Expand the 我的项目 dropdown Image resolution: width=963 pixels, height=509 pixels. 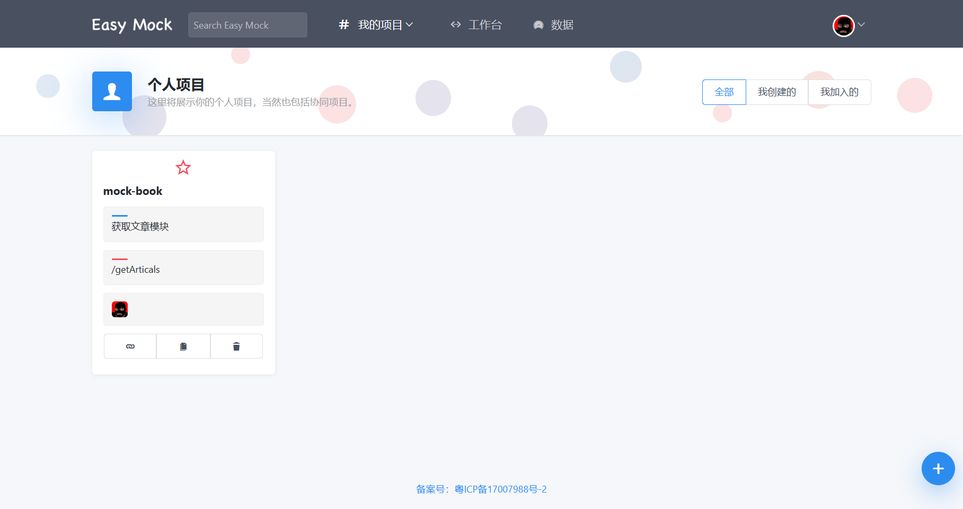(x=409, y=24)
